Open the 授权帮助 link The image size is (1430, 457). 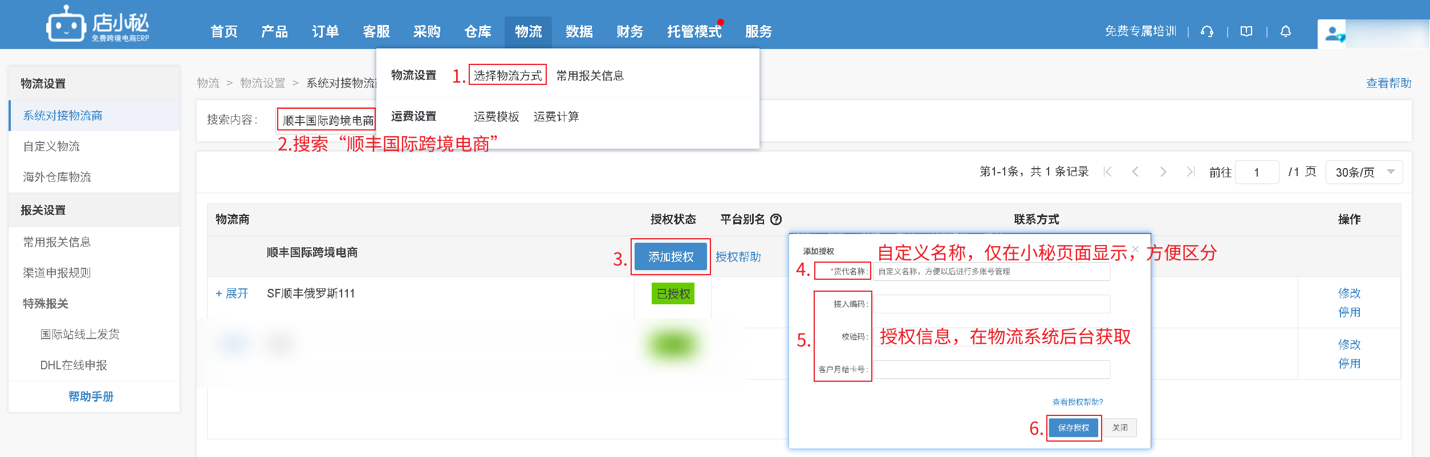click(738, 257)
